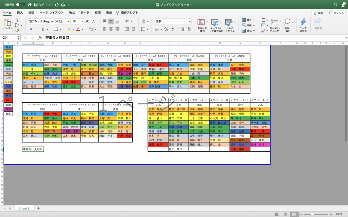348x217 pixels.
Task: Switch to Normal view in status bar
Action: click(x=277, y=214)
